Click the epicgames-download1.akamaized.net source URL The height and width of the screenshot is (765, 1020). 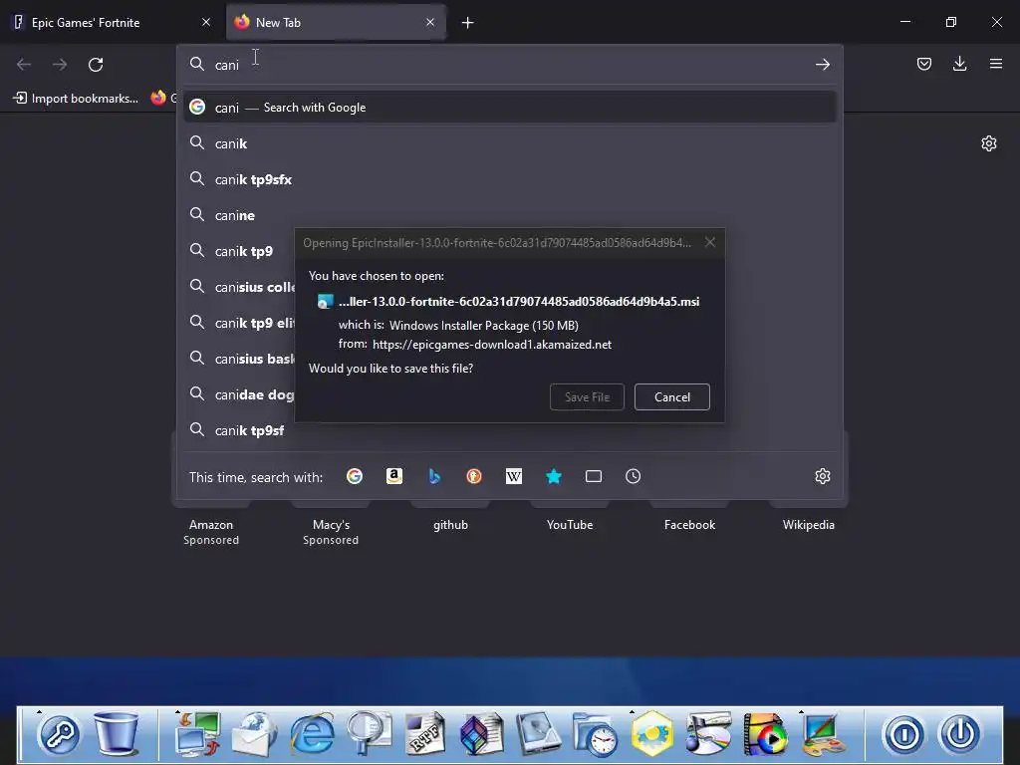click(x=492, y=345)
